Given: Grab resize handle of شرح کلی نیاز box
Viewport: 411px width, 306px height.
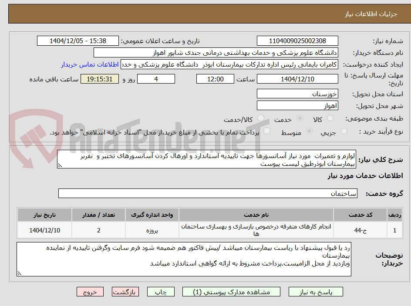Looking at the screenshot, I should [x=60, y=165].
